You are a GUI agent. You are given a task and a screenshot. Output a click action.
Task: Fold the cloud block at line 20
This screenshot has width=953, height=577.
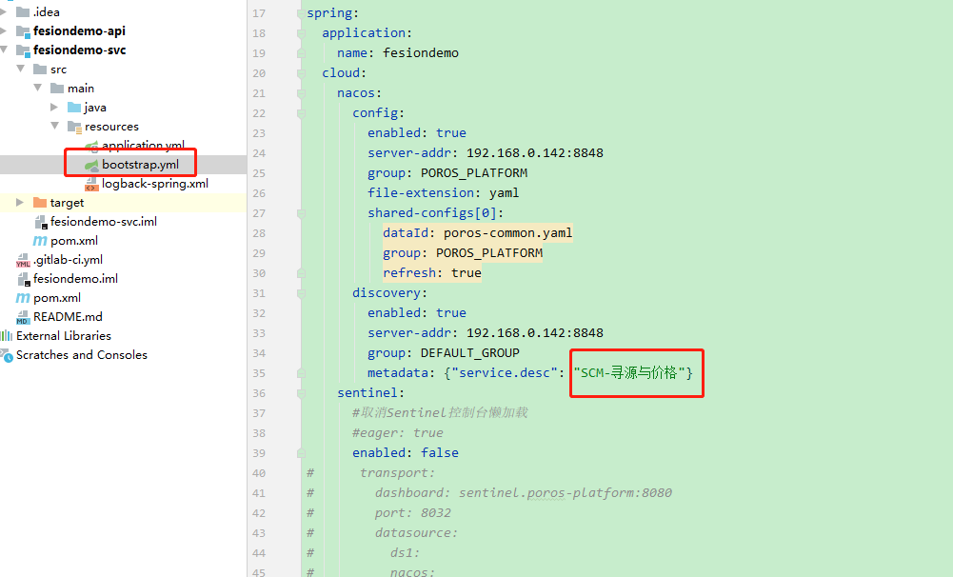301,73
